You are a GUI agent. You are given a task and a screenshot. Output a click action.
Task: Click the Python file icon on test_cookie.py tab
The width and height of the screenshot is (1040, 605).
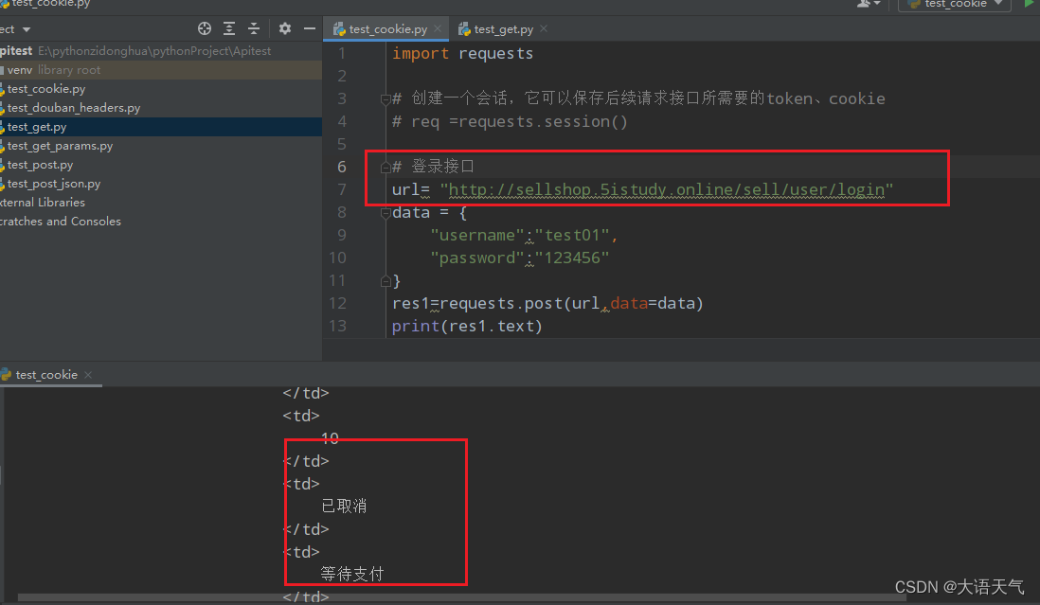click(339, 28)
